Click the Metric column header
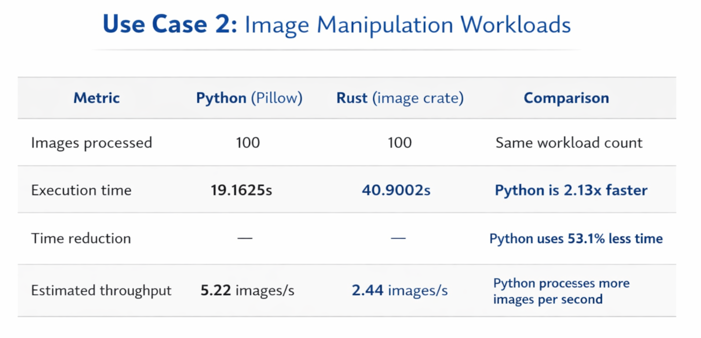The width and height of the screenshot is (701, 338). (x=96, y=98)
